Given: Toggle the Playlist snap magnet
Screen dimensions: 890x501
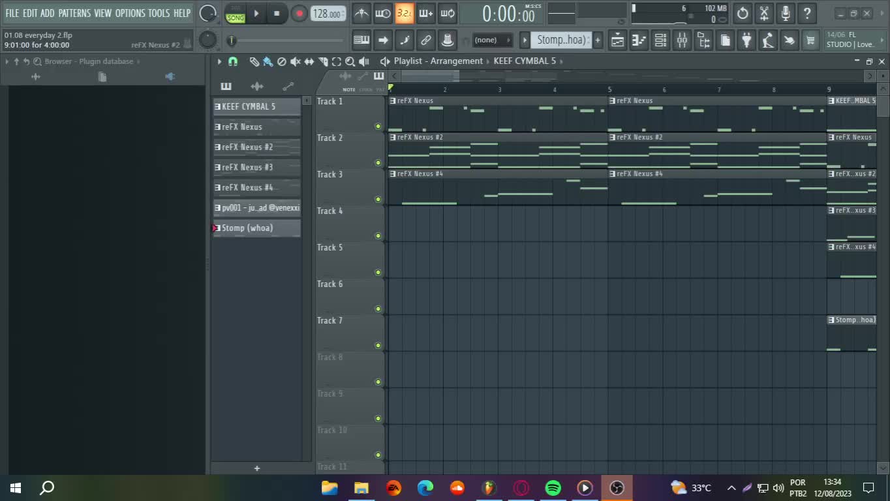Looking at the screenshot, I should (233, 61).
